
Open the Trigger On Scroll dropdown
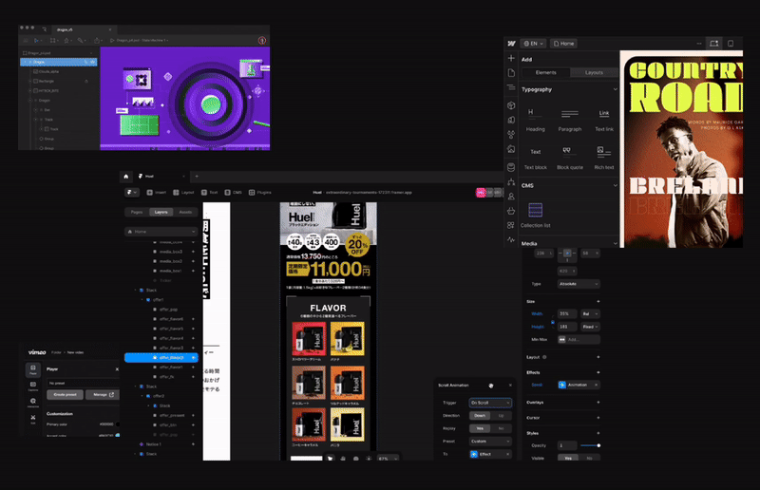(490, 403)
